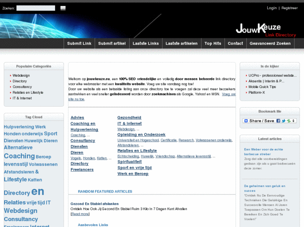The image size is (304, 227).
Task: Open the Spiritualiteit category
Action: (130, 162)
